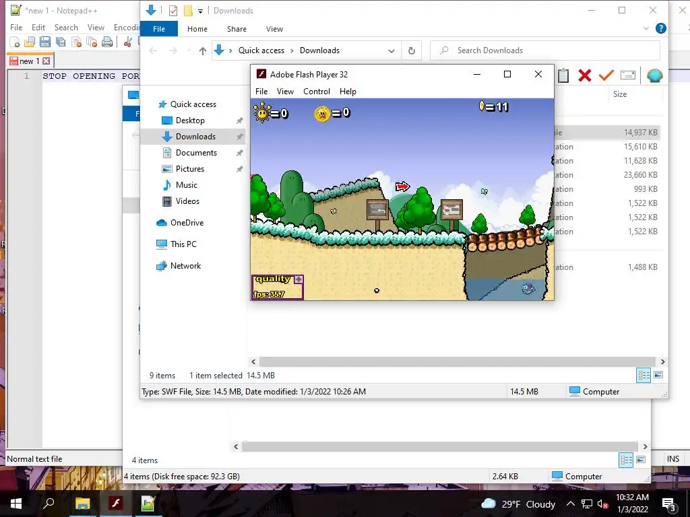This screenshot has height=517, width=690.
Task: Open Flash Player View menu
Action: click(285, 92)
